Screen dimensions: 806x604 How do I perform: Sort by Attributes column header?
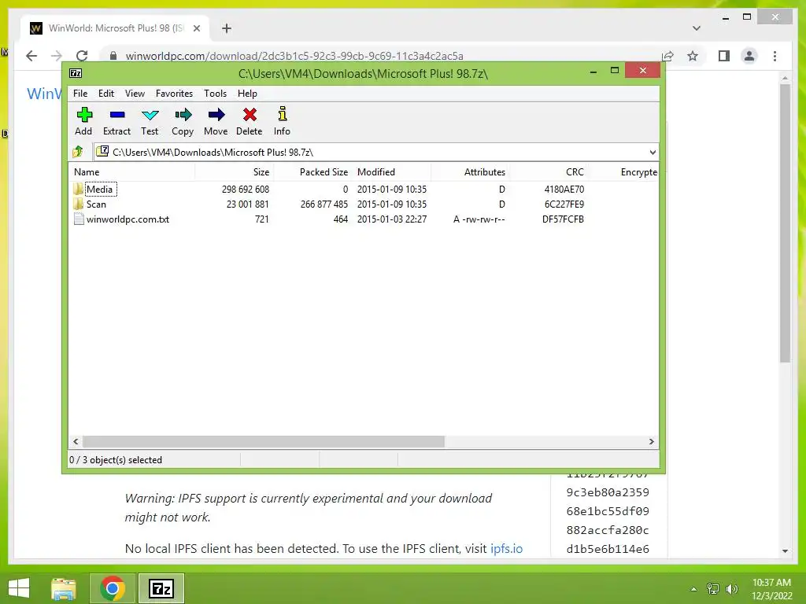pos(471,172)
